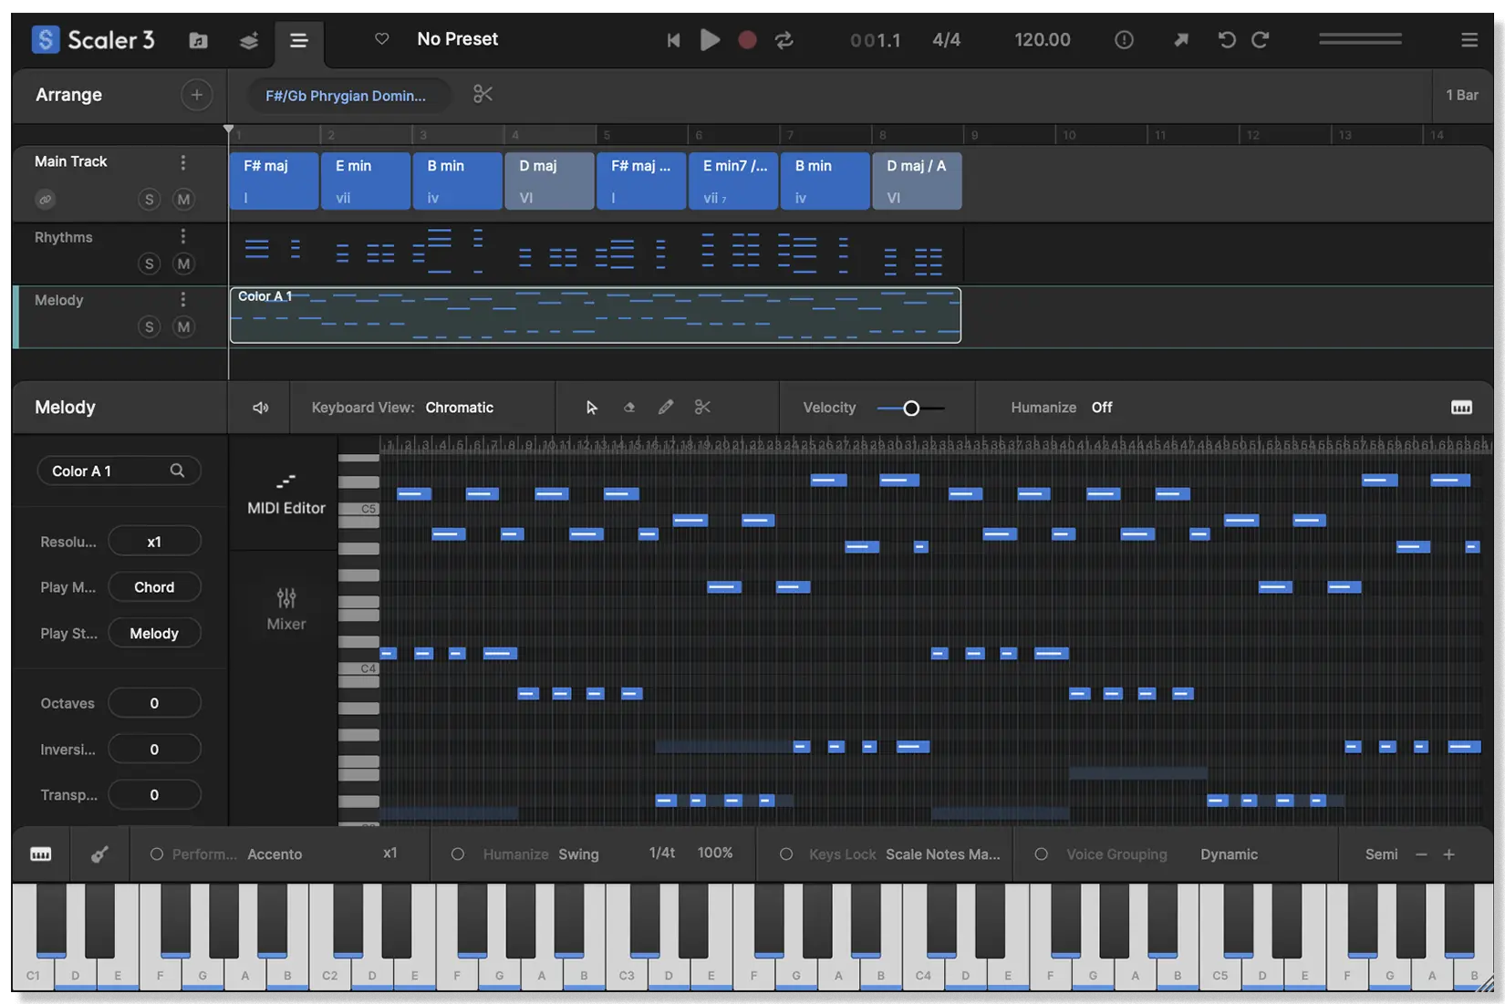Screen dimensions: 1505x1004
Task: Click the keyboard icon at editor right
Action: click(x=1461, y=408)
